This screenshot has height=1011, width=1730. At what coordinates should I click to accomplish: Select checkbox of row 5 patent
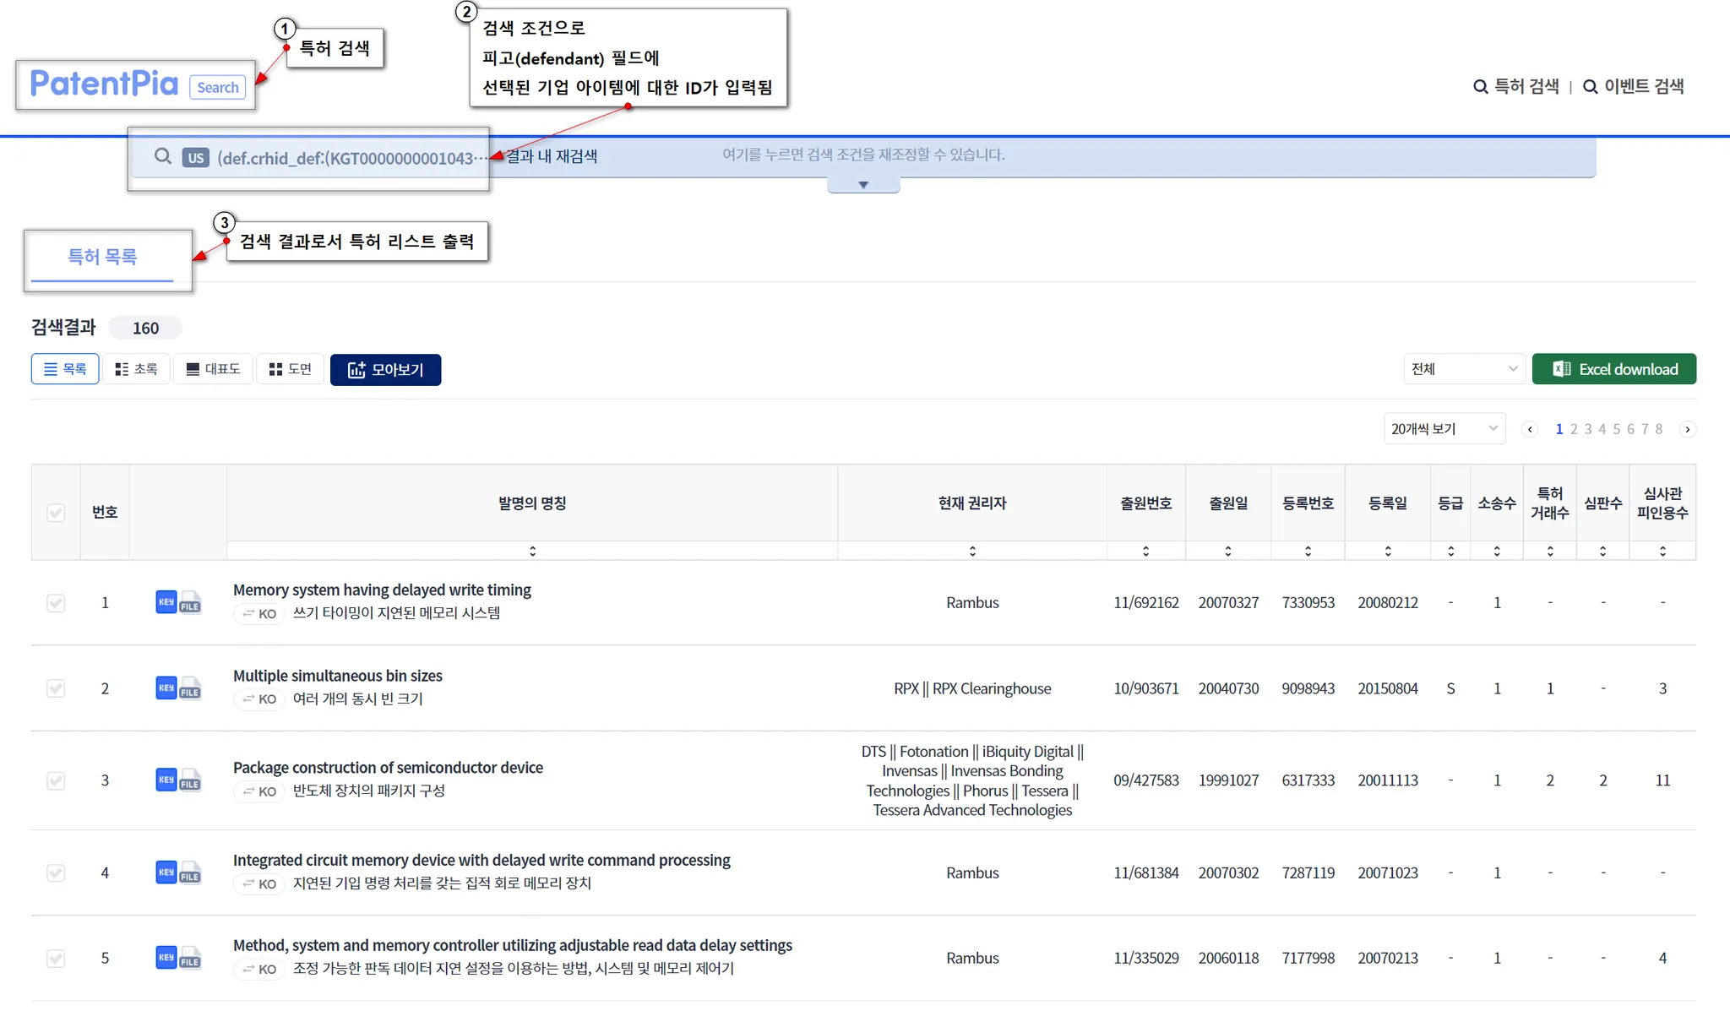tap(56, 959)
